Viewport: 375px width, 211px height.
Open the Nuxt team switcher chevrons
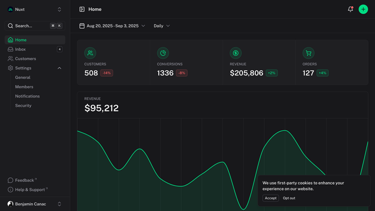tap(59, 9)
